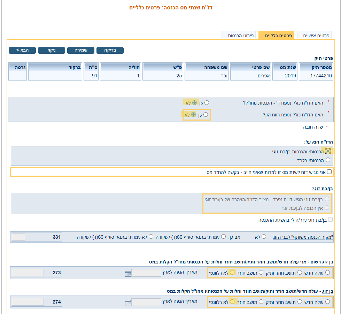Click the field 274 input box
This screenshot has height=314, width=341.
point(28,302)
